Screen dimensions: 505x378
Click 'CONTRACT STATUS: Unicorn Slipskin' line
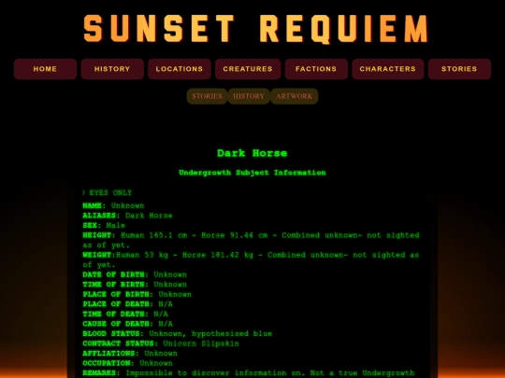161,343
